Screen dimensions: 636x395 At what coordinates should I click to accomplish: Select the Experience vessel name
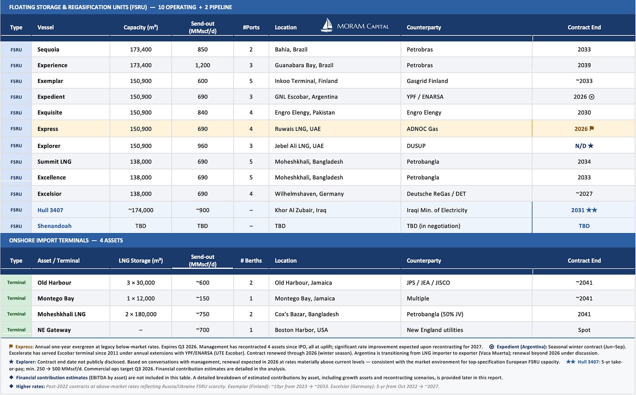coord(52,65)
